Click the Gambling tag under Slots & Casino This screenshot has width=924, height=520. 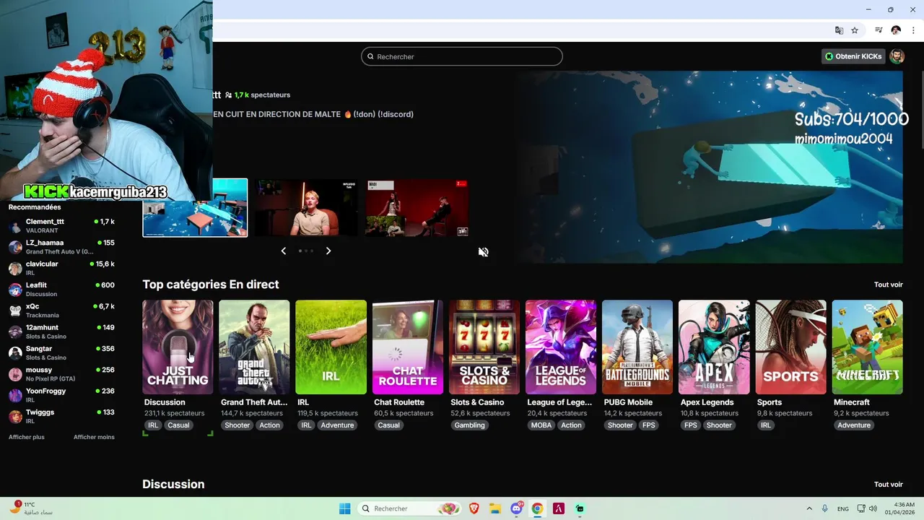[x=469, y=425]
